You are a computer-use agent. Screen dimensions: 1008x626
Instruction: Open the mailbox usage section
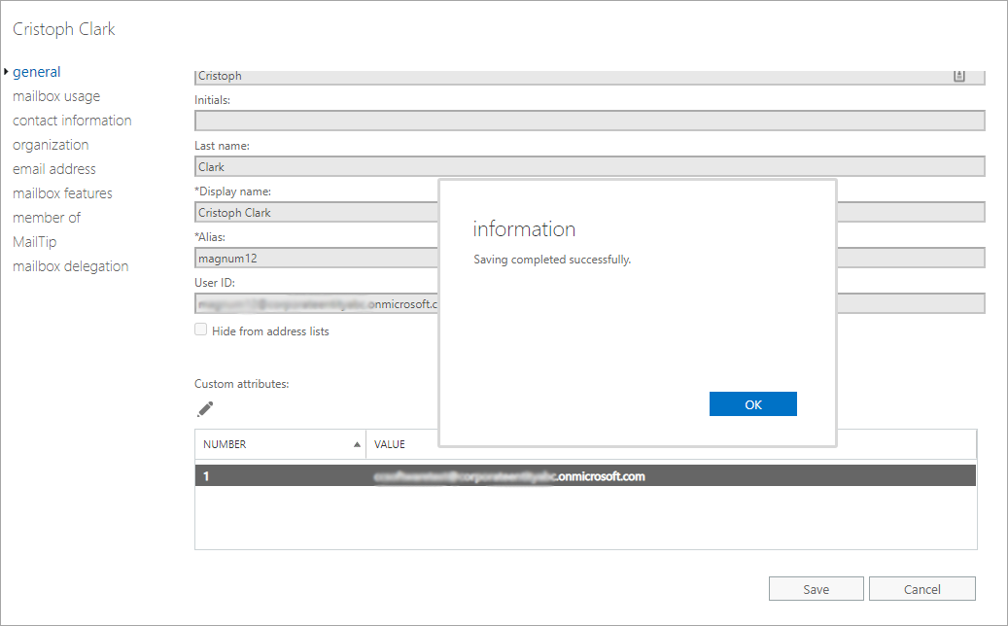tap(56, 96)
